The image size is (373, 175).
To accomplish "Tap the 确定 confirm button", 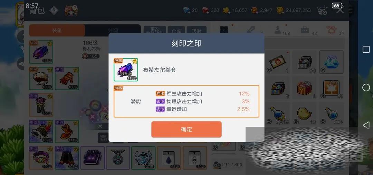I will tap(186, 130).
